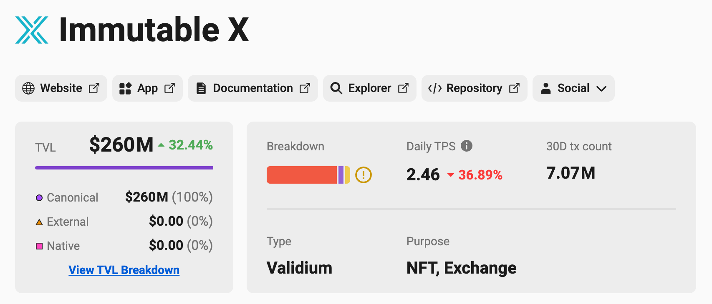
Task: Click the Documentation file icon
Action: pos(201,88)
